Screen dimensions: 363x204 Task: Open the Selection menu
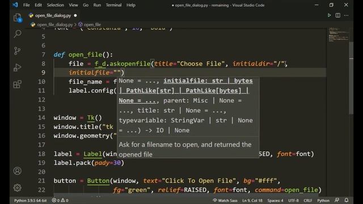pos(56,5)
